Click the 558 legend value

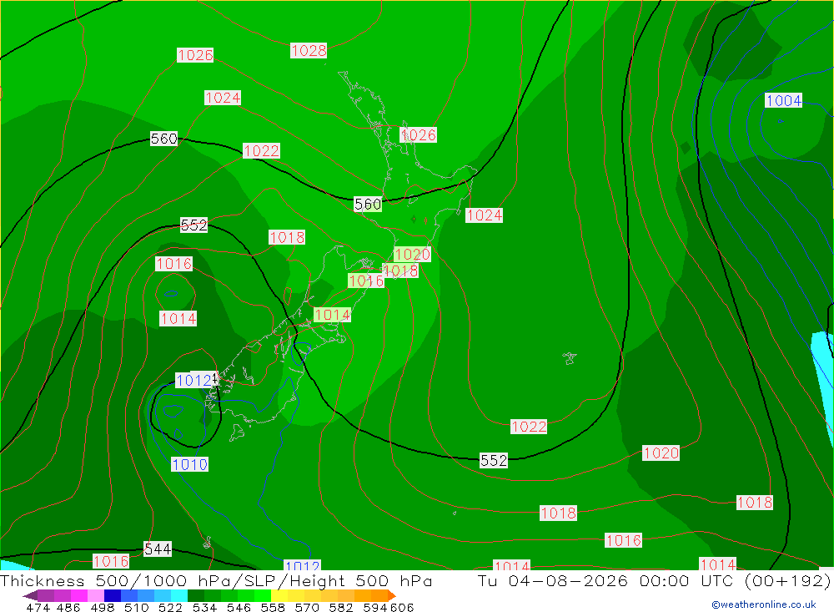click(x=273, y=607)
